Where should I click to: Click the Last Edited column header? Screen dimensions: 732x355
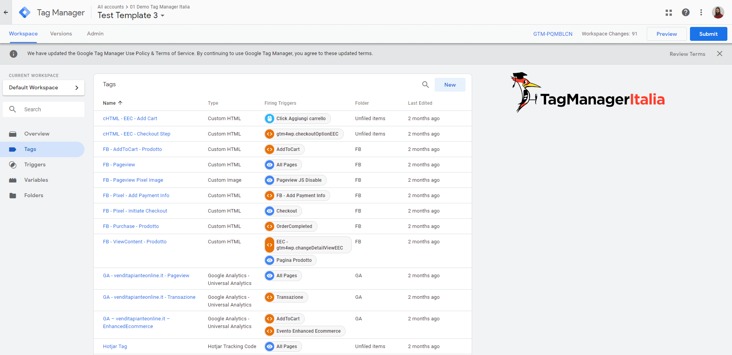pos(420,103)
